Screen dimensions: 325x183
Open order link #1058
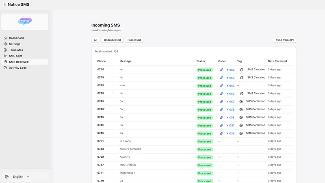[x=230, y=118]
